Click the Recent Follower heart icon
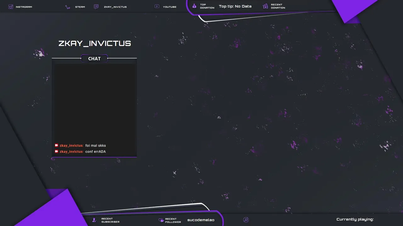 [161, 220]
